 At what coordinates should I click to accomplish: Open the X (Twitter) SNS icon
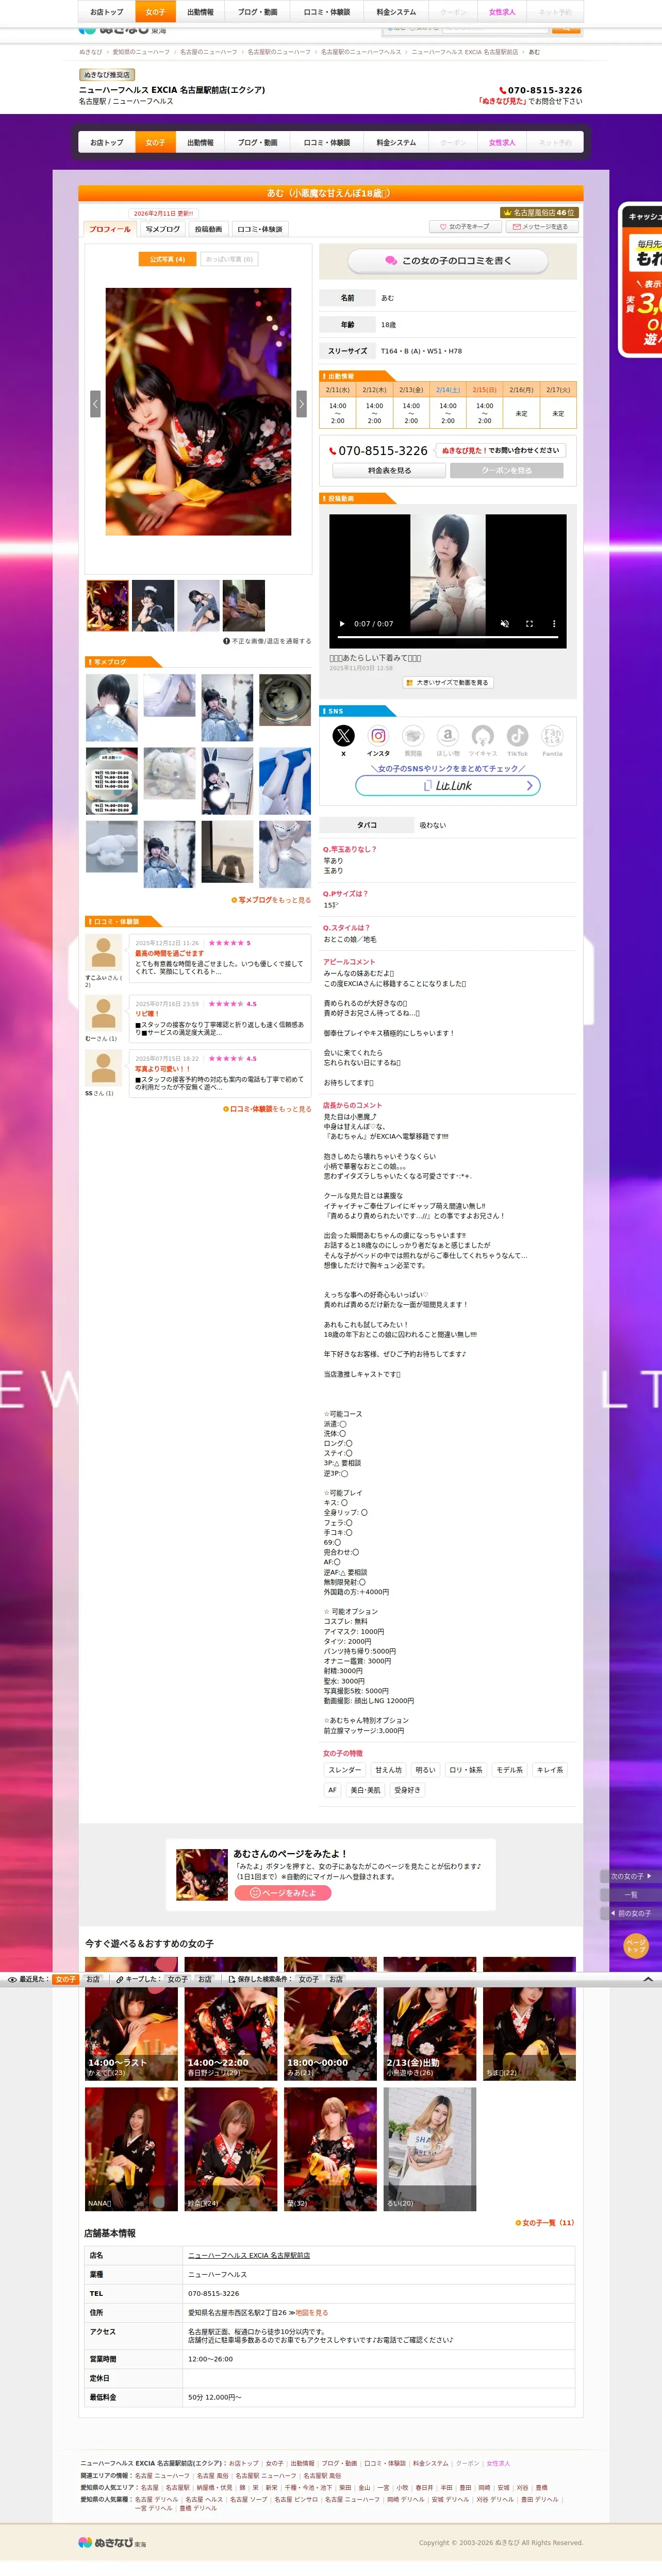pos(343,736)
